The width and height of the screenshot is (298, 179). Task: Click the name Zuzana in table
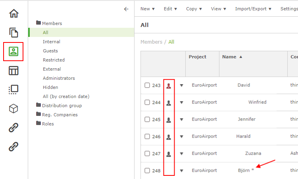click(x=253, y=153)
